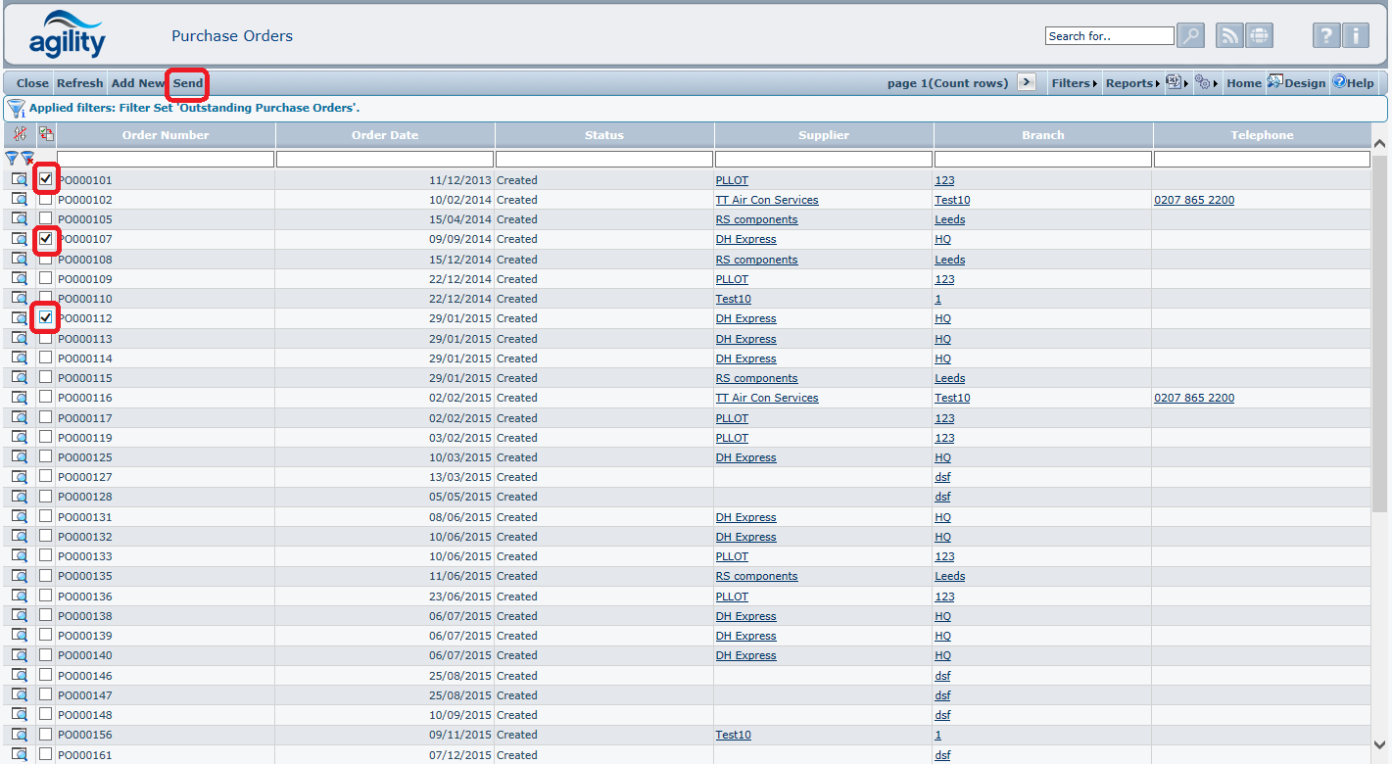Viewport: 1392px width, 764px height.
Task: Click the question mark help icon in header
Action: [x=1325, y=36]
